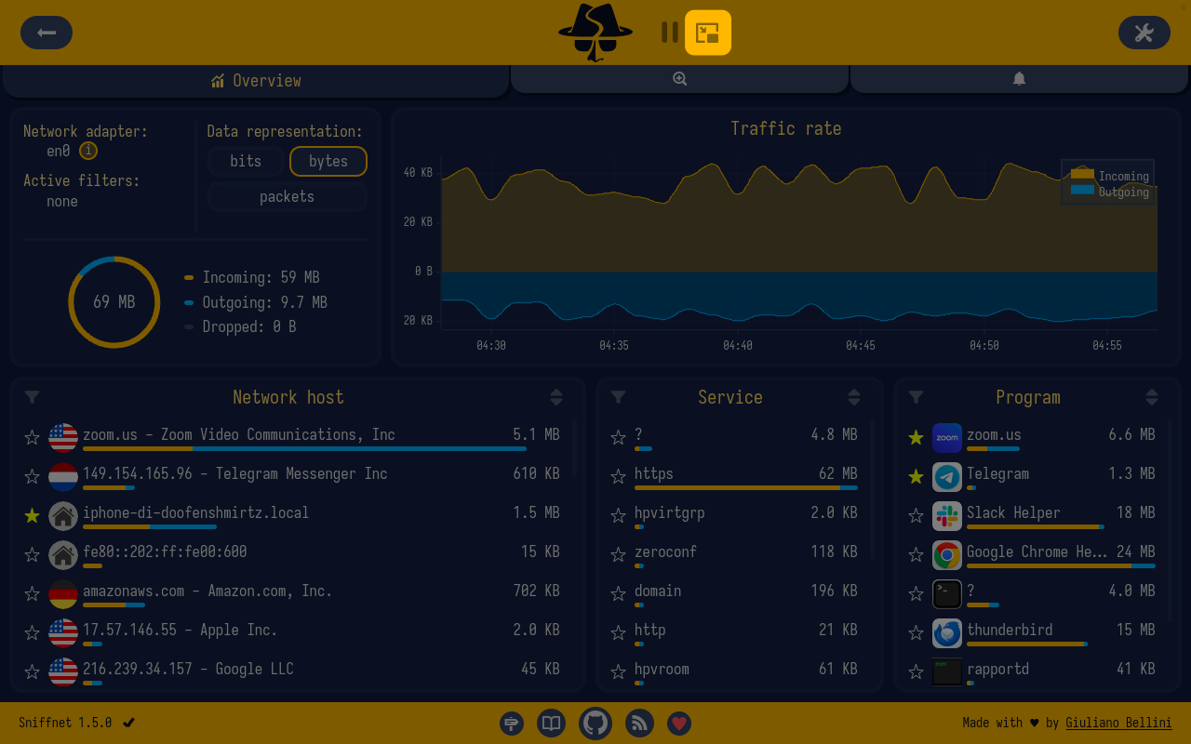1191x744 pixels.
Task: Select bits data representation
Action: [x=246, y=161]
